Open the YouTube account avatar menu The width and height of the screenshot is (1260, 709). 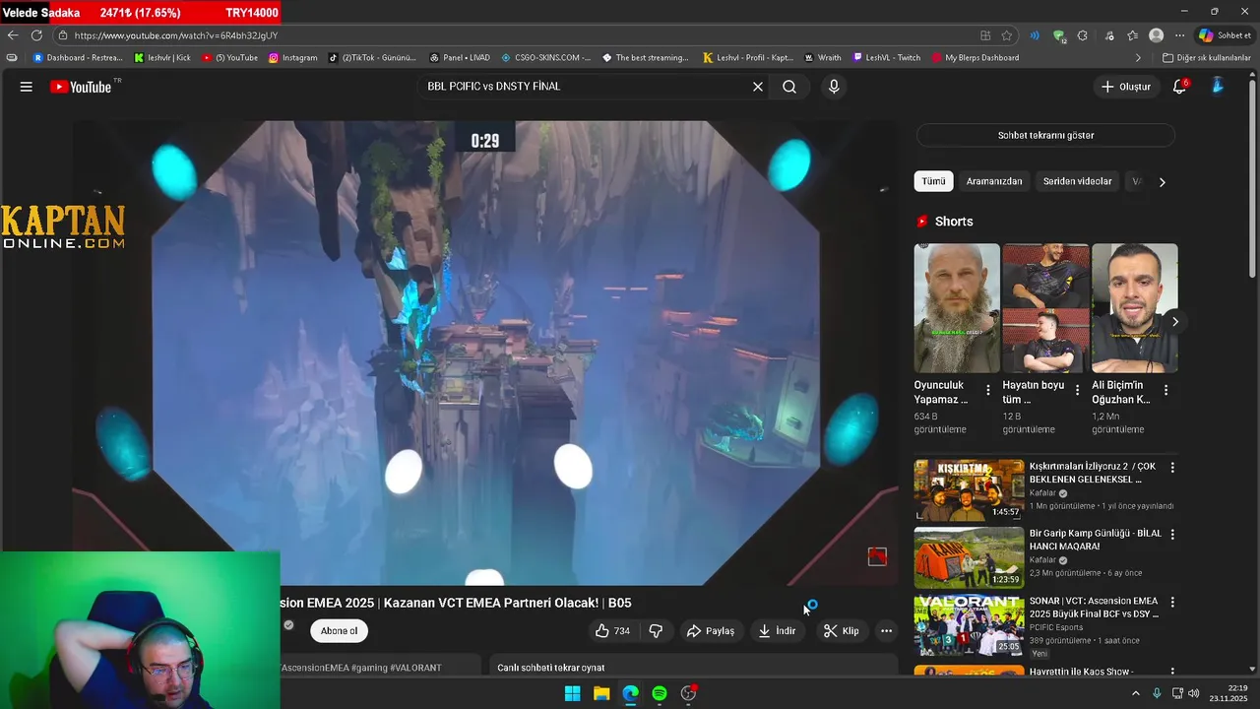point(1218,87)
